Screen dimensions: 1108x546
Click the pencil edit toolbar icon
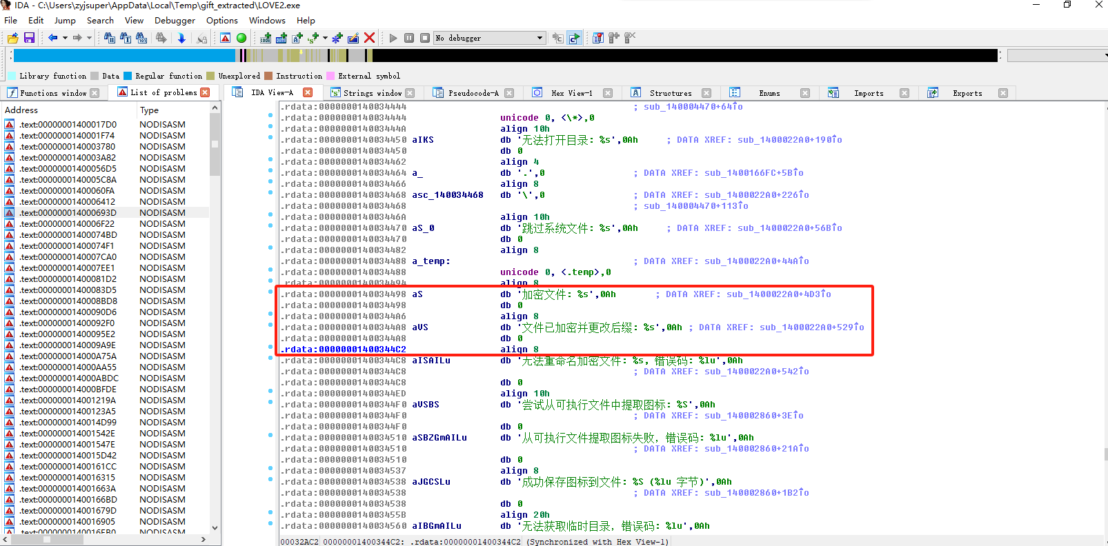353,38
